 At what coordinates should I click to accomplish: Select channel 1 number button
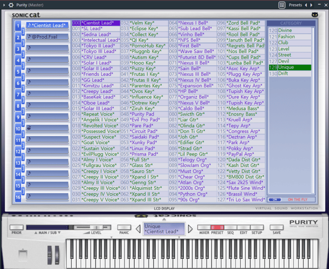click(18, 26)
